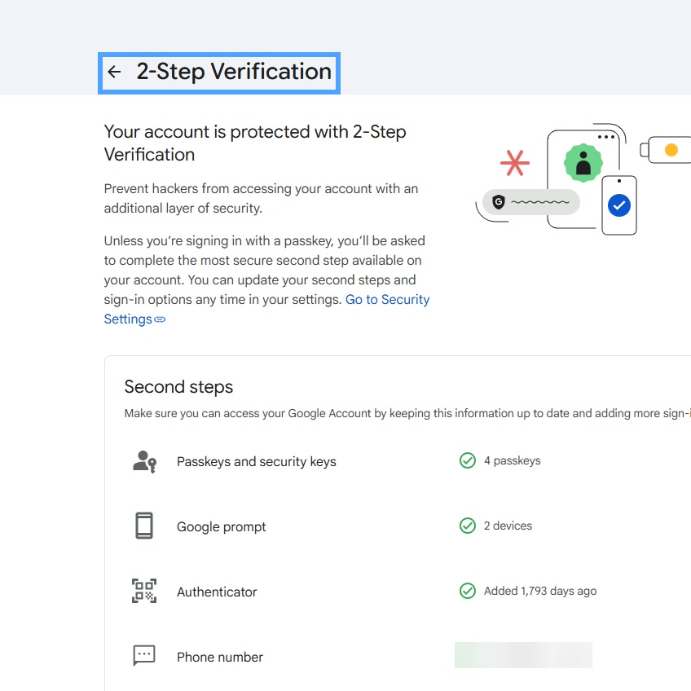Click the 2-Step Verification page title

click(234, 72)
